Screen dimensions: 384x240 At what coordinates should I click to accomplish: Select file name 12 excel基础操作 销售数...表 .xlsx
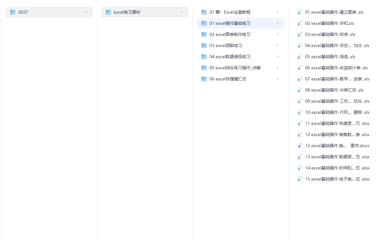point(337,134)
